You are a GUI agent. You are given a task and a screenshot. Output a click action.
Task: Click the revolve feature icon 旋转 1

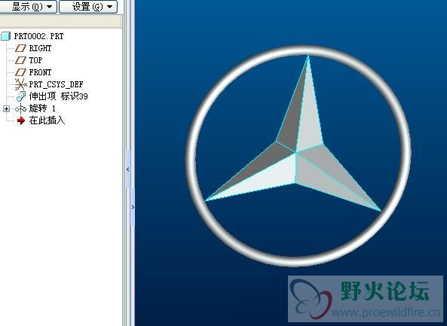pyautogui.click(x=20, y=108)
